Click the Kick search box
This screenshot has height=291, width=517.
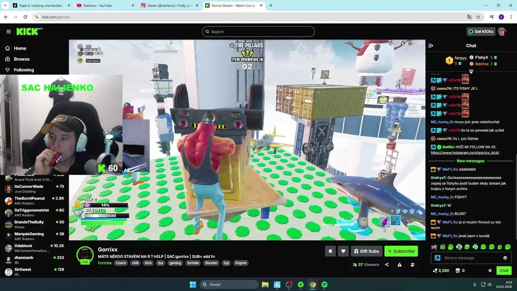(x=258, y=32)
